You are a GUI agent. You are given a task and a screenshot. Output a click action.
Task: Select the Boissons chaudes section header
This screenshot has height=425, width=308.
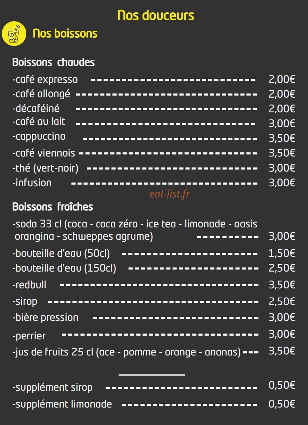click(53, 62)
